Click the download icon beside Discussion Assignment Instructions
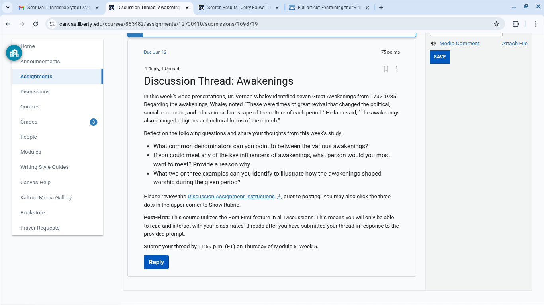 279,196
